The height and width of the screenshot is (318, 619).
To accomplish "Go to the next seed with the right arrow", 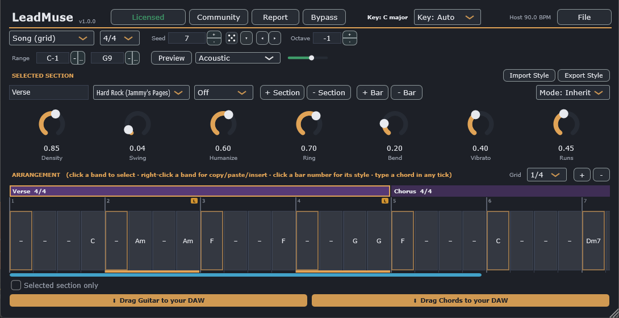I will pyautogui.click(x=275, y=38).
